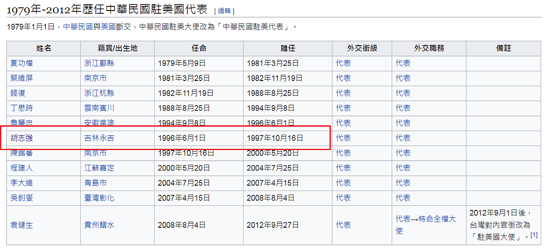Follow the 青島市 birthplace link

(95, 182)
